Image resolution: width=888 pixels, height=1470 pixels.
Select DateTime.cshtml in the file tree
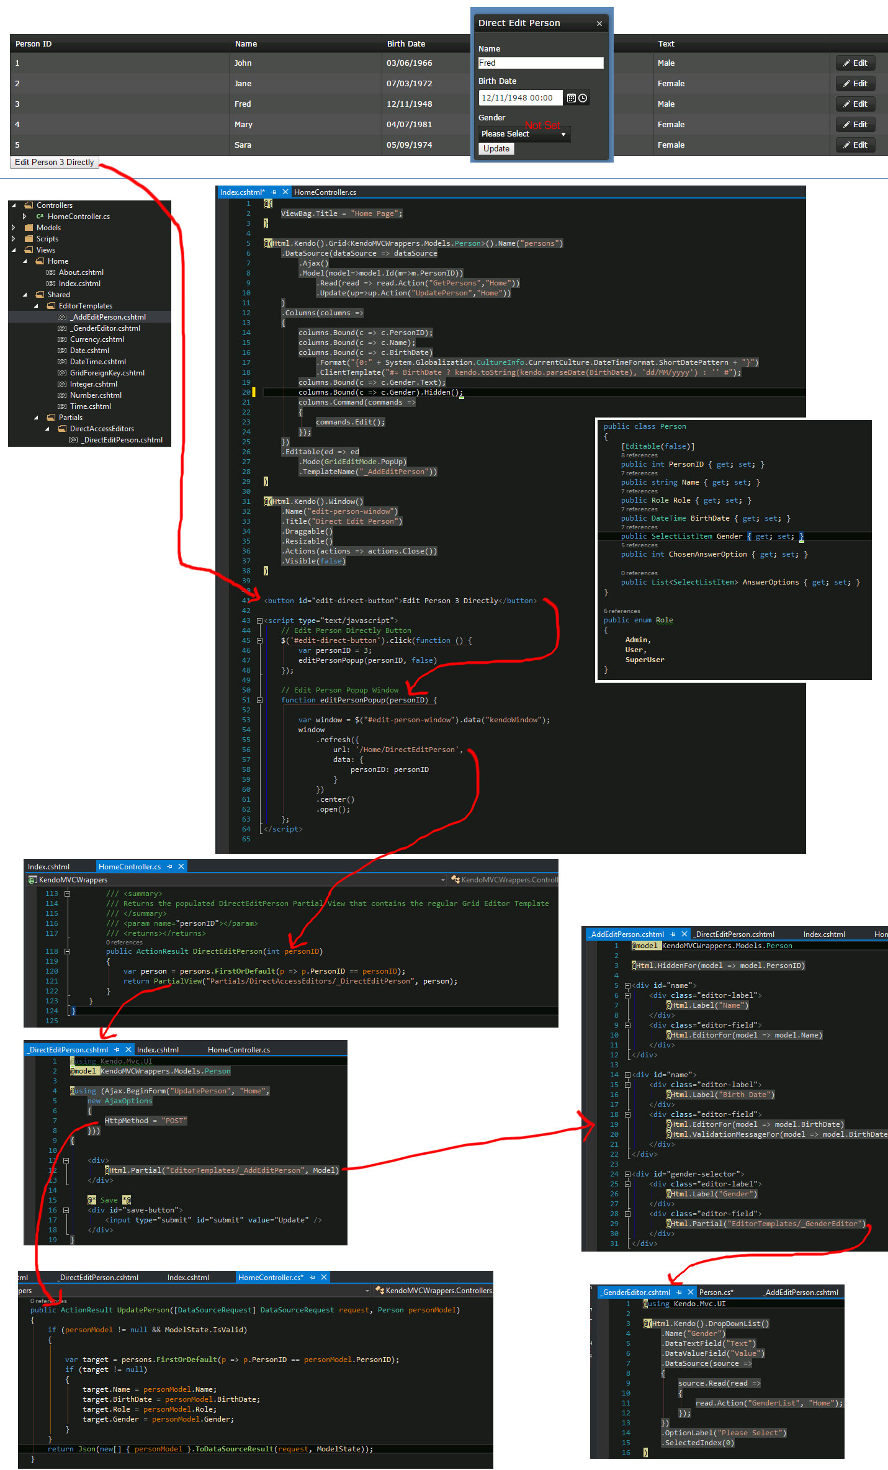pyautogui.click(x=98, y=362)
